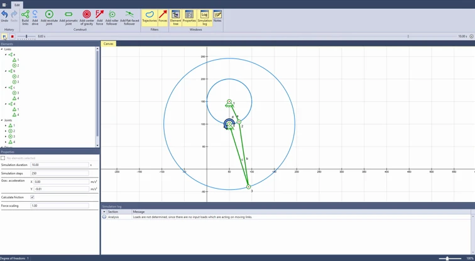Select joint 1 under link d
This screenshot has width=475, height=261.
coord(16,109)
